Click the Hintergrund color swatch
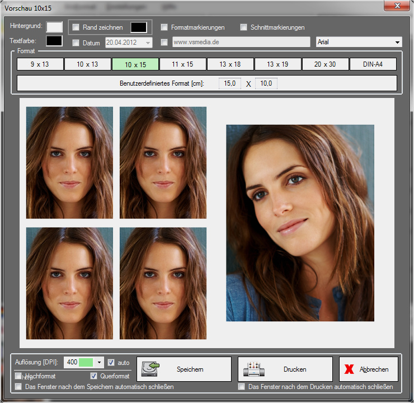 point(54,27)
